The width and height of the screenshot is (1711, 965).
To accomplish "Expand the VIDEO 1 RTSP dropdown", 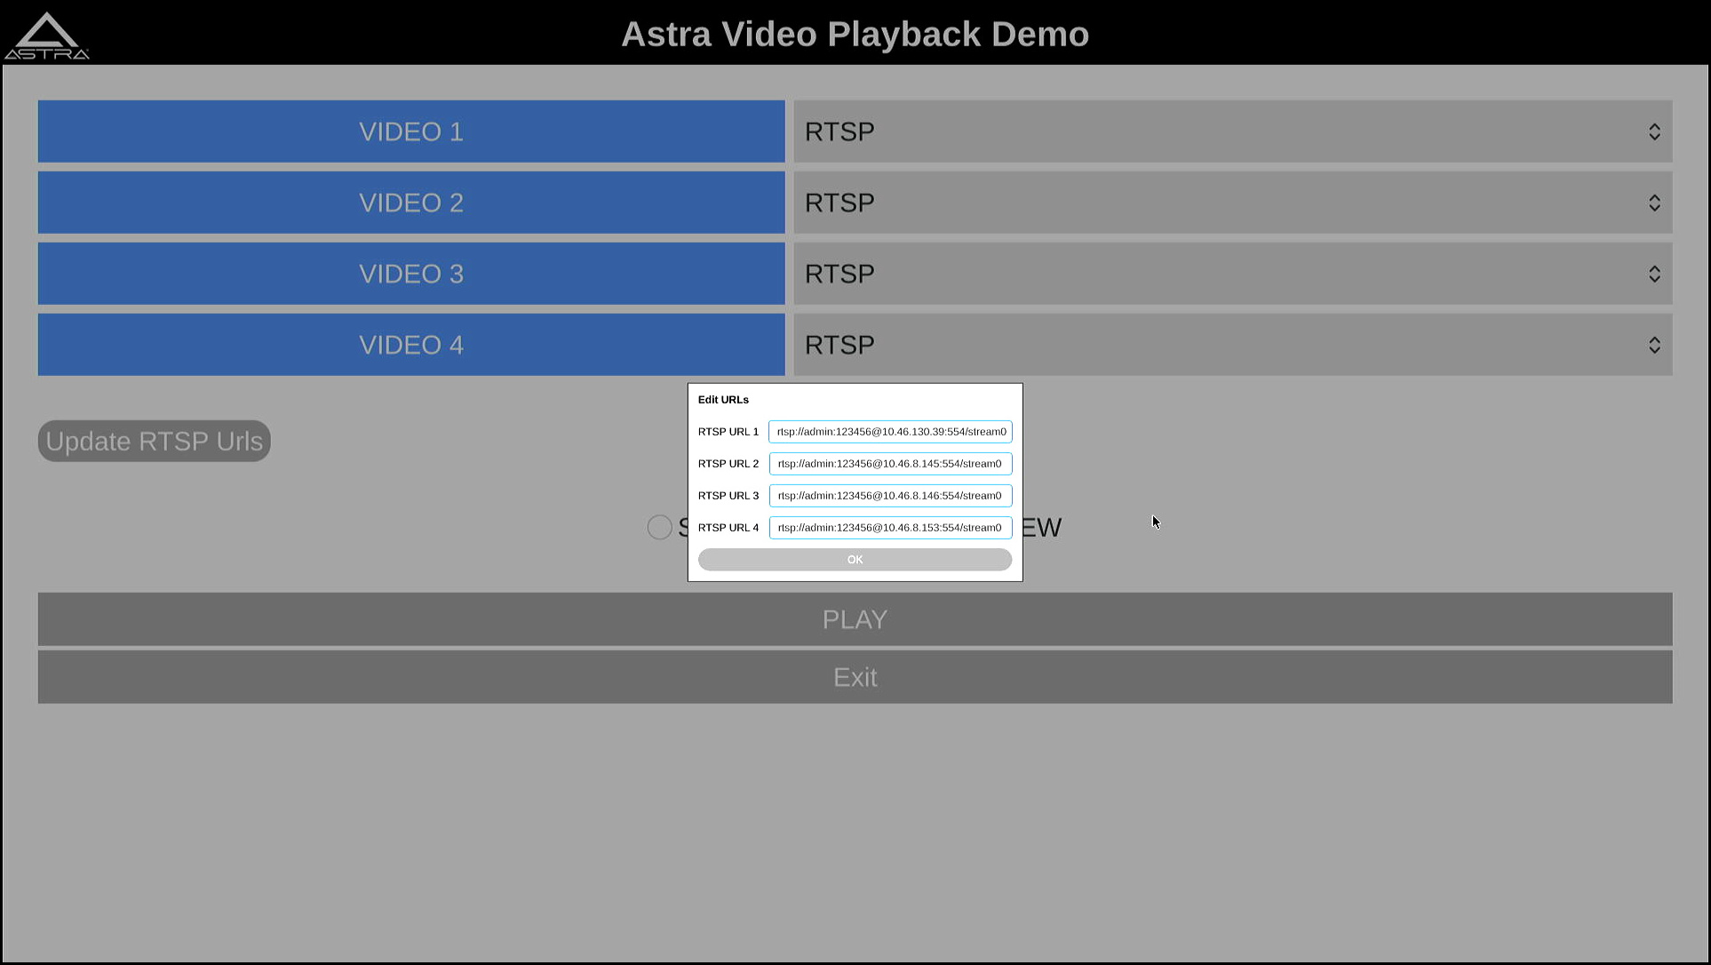I will pyautogui.click(x=1655, y=132).
